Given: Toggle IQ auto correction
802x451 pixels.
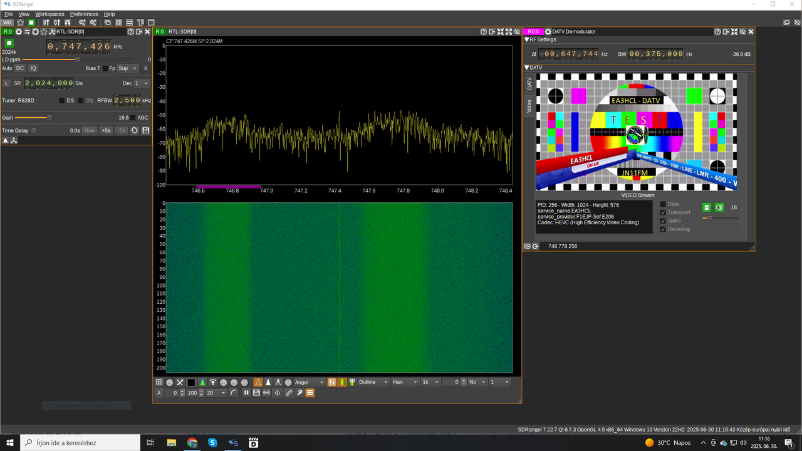Looking at the screenshot, I should (33, 68).
